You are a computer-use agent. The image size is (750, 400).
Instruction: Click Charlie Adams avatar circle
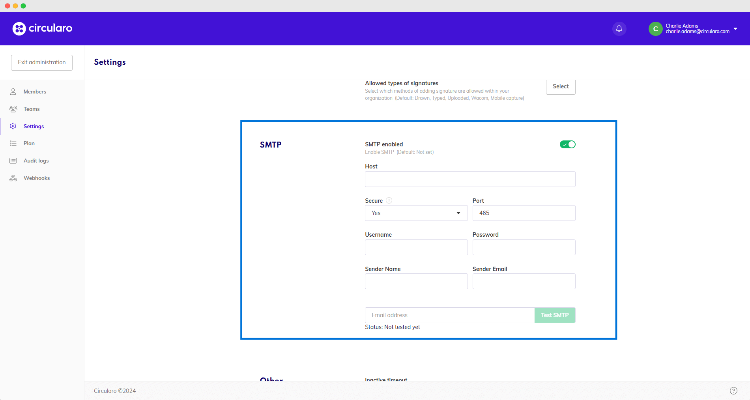[x=655, y=28]
